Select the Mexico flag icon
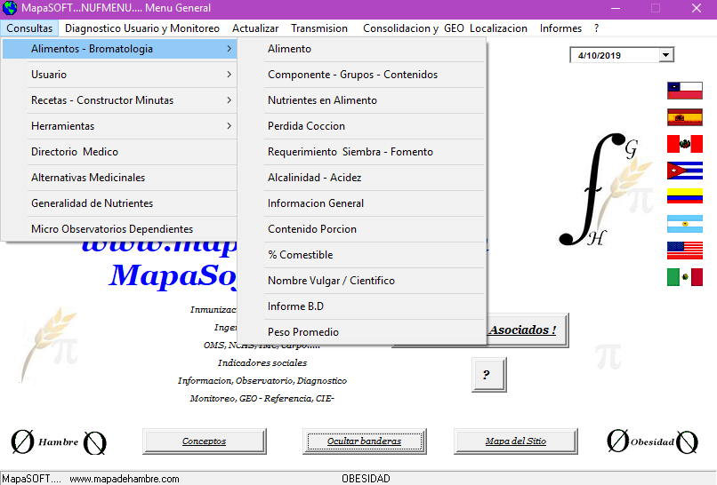The image size is (717, 485). pyautogui.click(x=684, y=277)
